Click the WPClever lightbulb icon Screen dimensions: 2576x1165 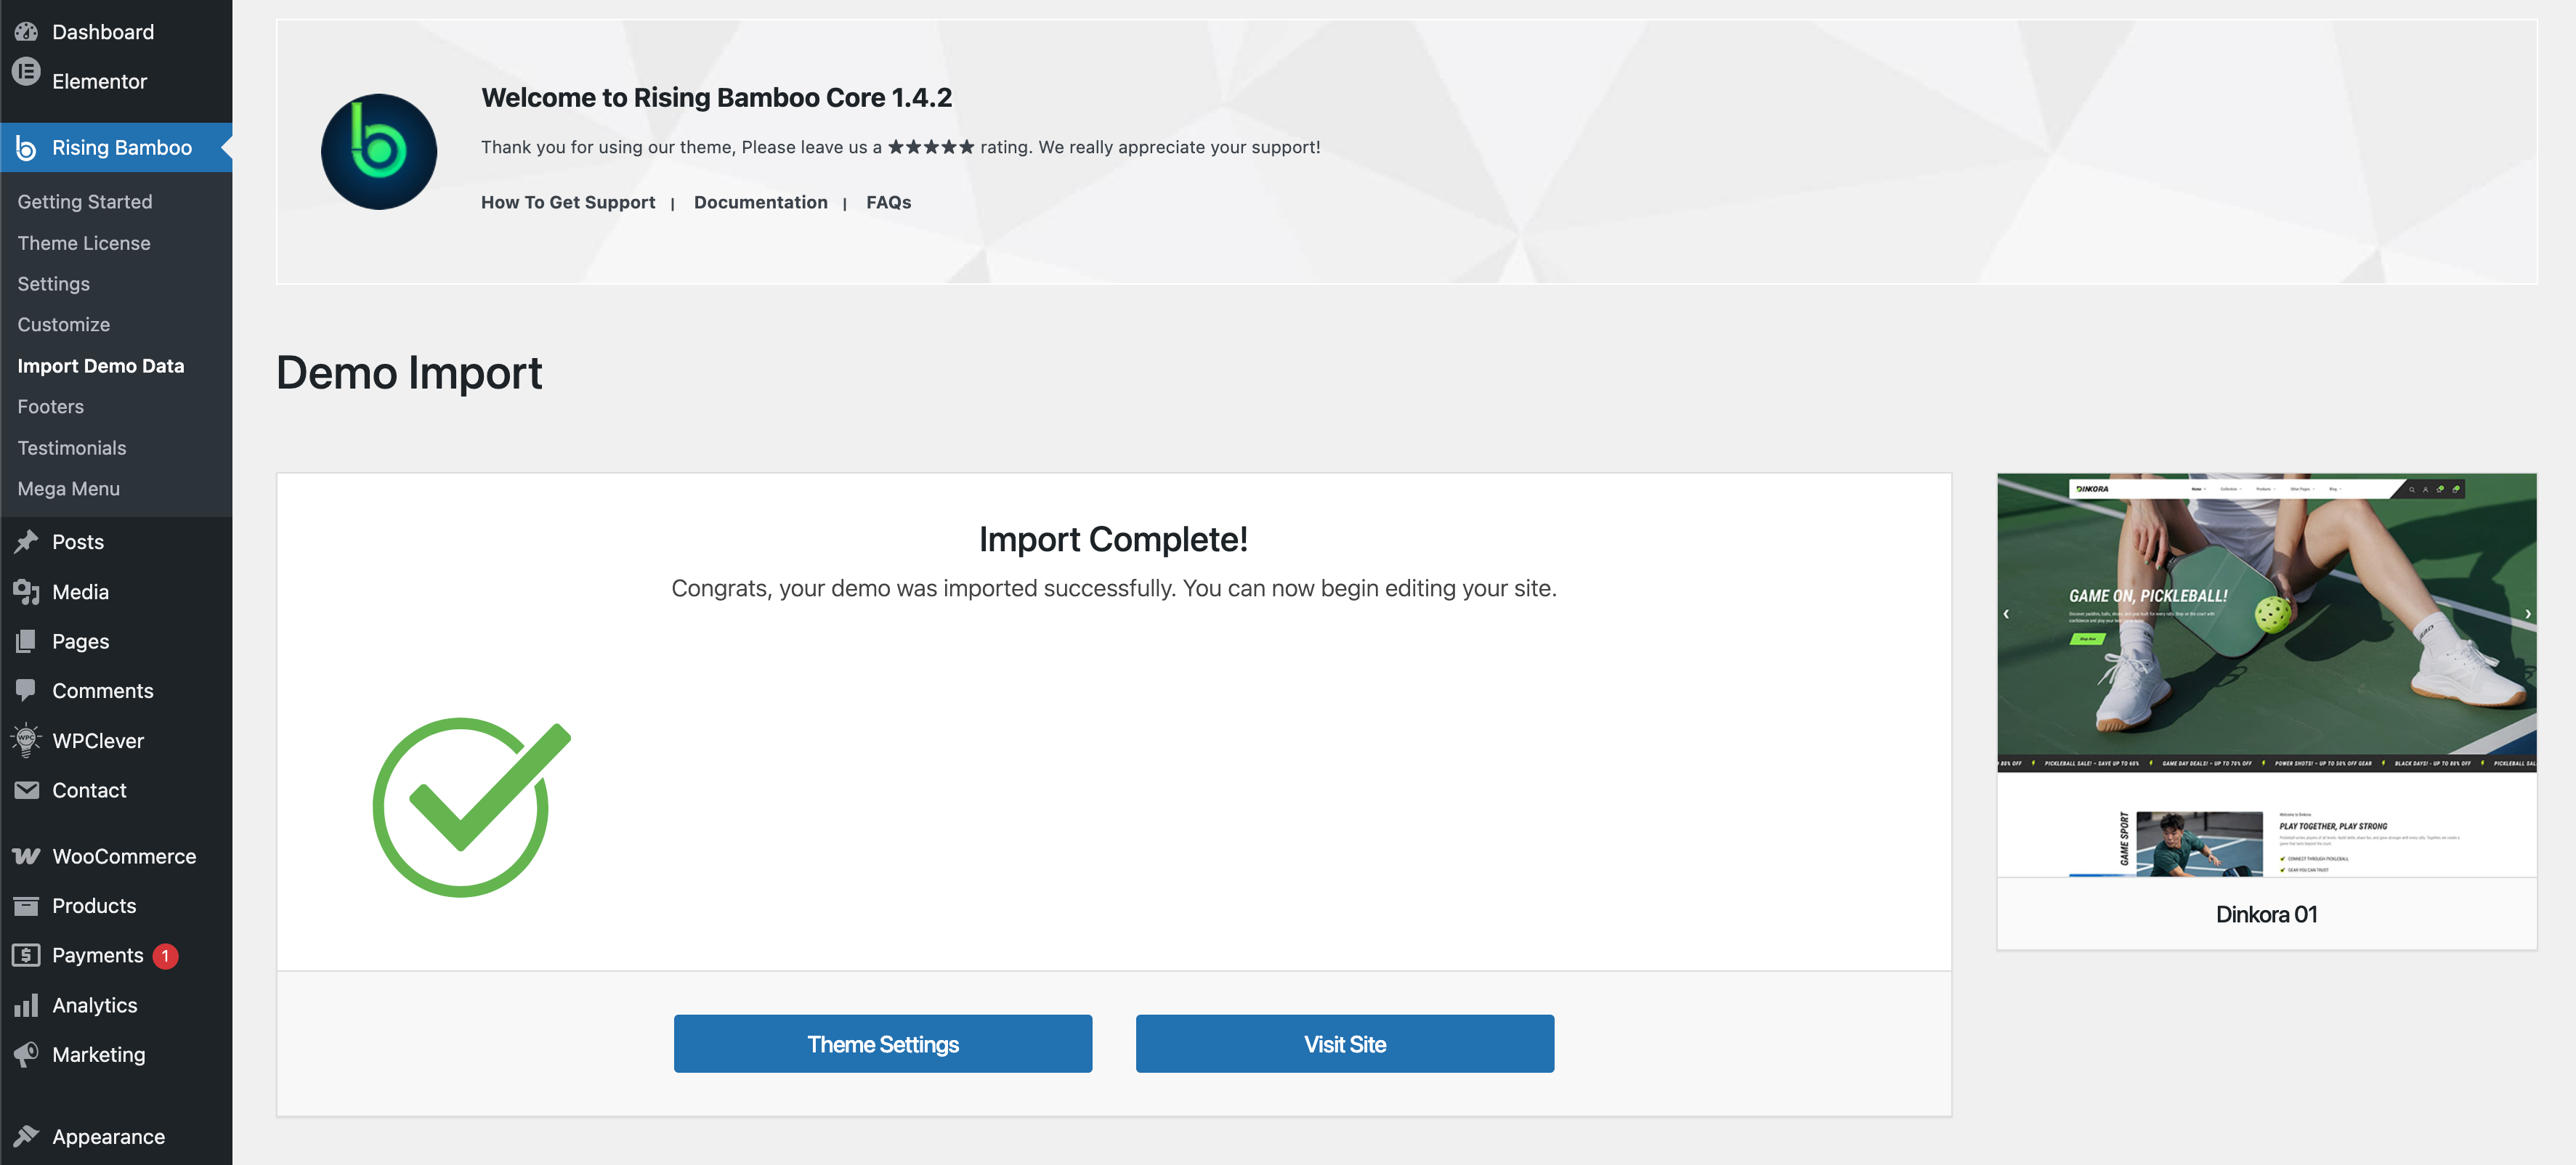pos(26,741)
